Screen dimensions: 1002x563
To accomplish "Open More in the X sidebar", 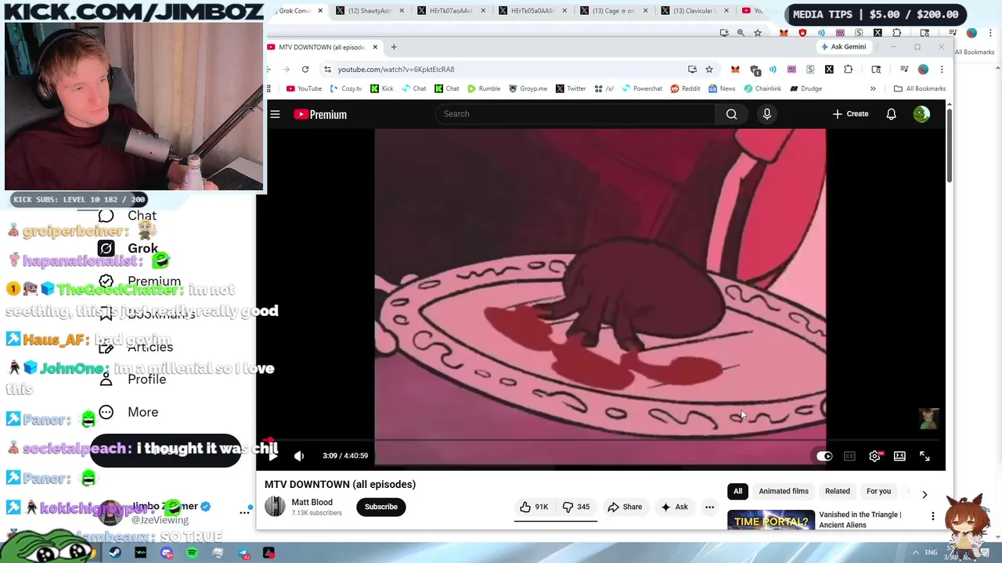I will tap(128, 412).
